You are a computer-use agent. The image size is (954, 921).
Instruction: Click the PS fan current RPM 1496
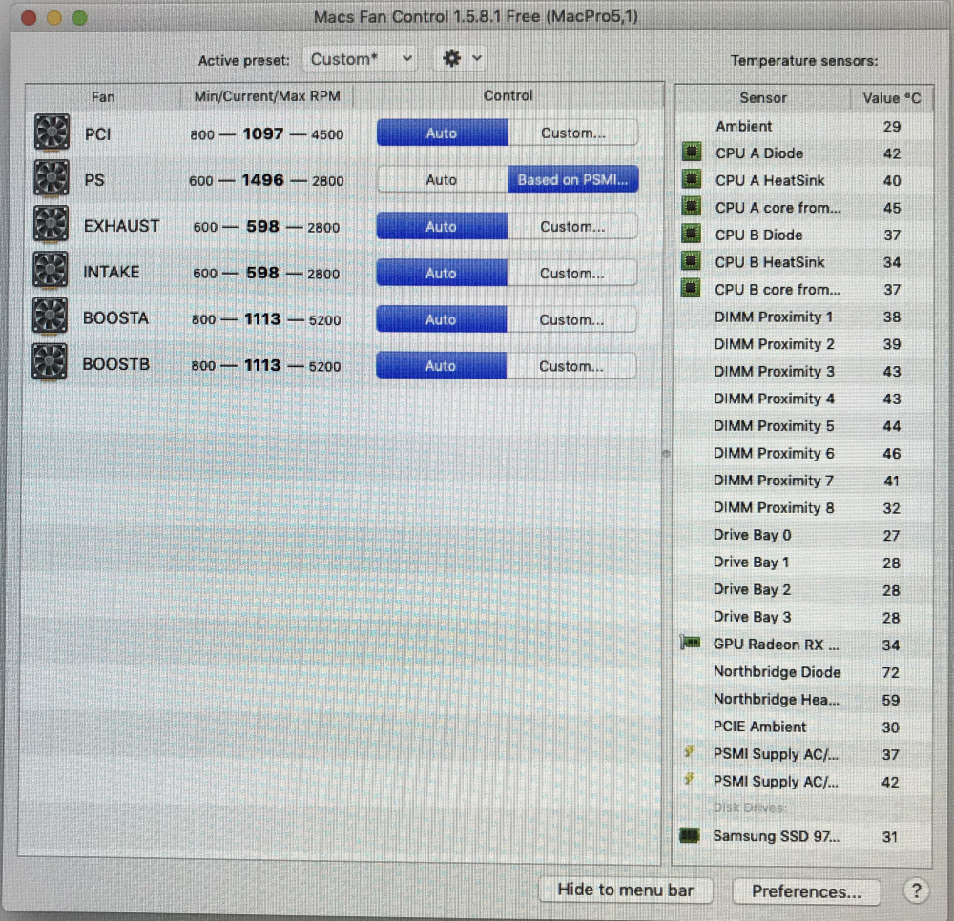(x=263, y=180)
